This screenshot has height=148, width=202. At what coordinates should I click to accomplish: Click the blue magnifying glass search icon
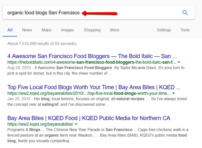pos(185,13)
